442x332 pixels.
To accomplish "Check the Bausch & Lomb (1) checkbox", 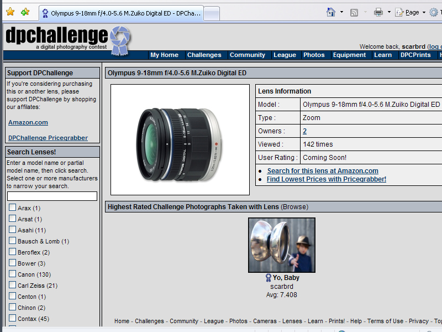I will click(x=12, y=241).
